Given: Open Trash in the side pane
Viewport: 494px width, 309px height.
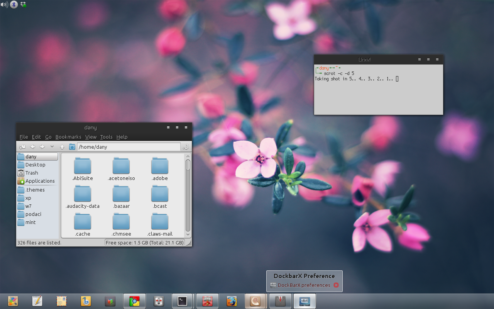Looking at the screenshot, I should click(37, 173).
